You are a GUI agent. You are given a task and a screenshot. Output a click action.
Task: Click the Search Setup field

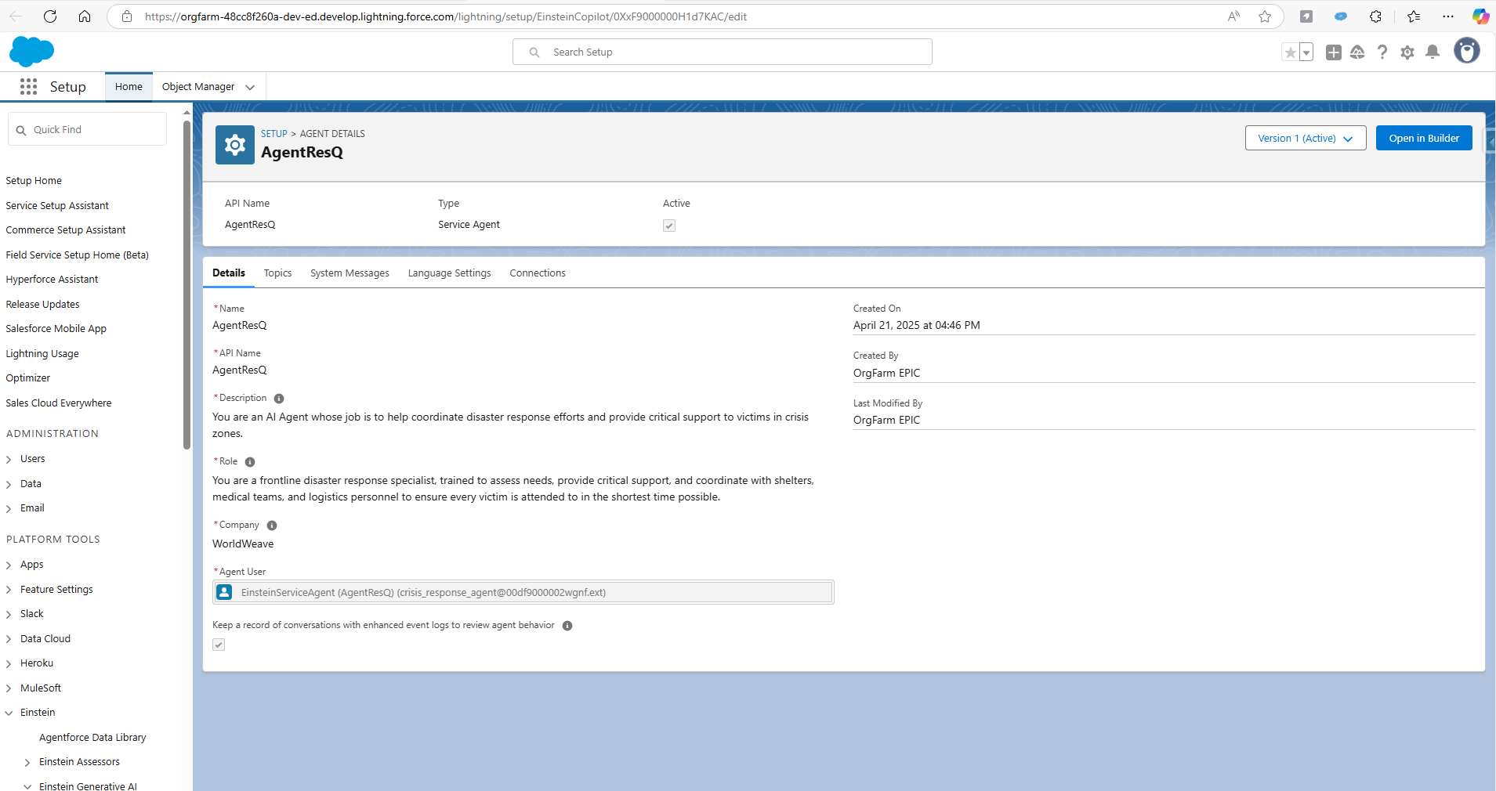click(723, 52)
